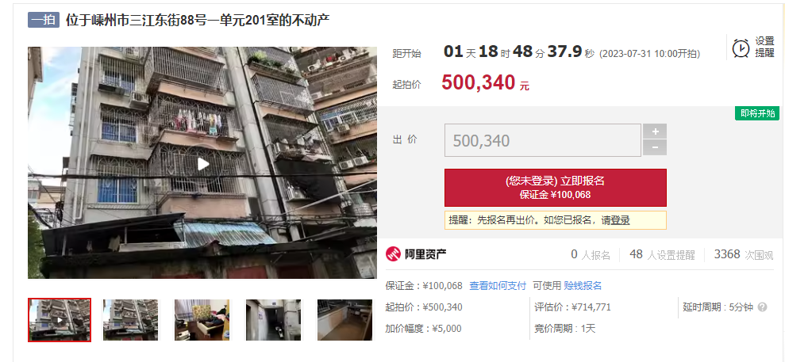Click the 一拍 auction round tag

pos(44,20)
